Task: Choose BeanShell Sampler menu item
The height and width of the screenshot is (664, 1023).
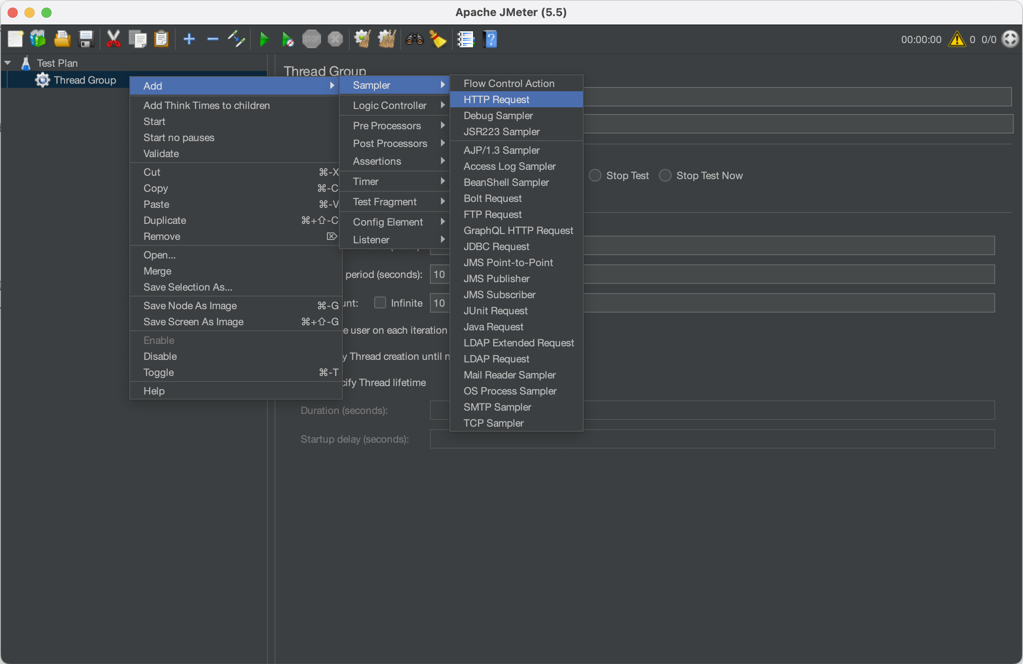Action: pyautogui.click(x=516, y=182)
